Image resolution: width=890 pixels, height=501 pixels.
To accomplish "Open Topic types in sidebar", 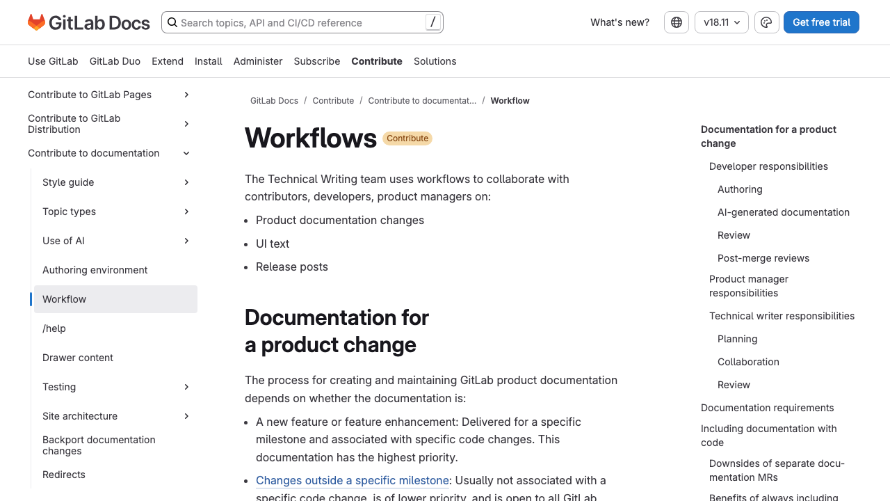I will (69, 212).
